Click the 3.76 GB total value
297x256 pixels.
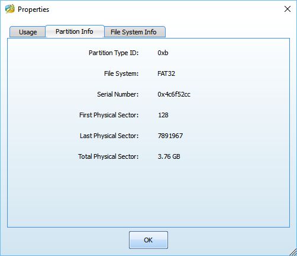point(169,156)
